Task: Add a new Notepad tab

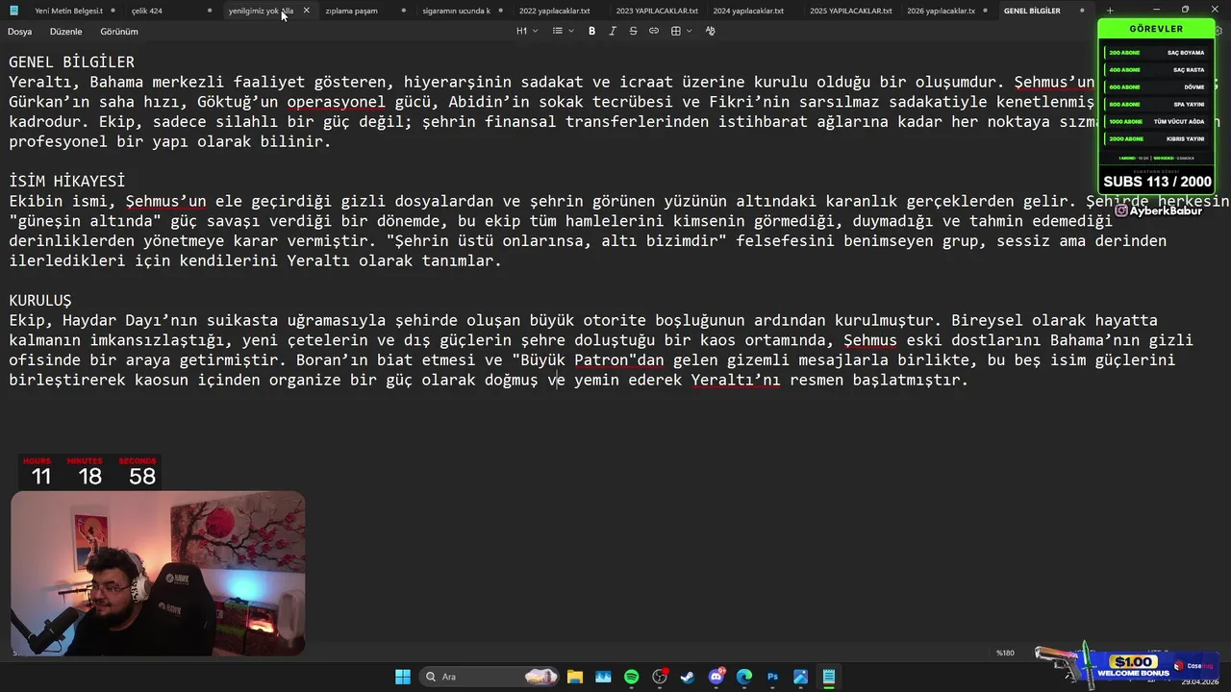Action: pos(1110,11)
